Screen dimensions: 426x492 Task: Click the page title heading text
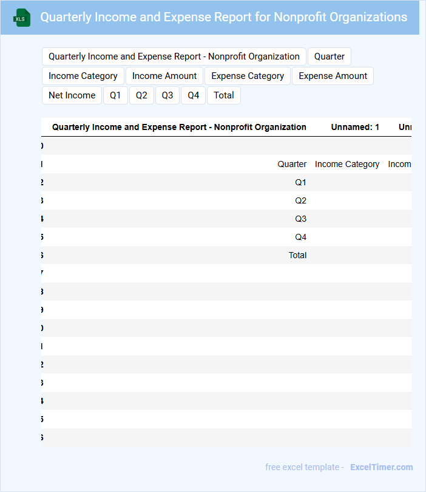[x=223, y=17]
